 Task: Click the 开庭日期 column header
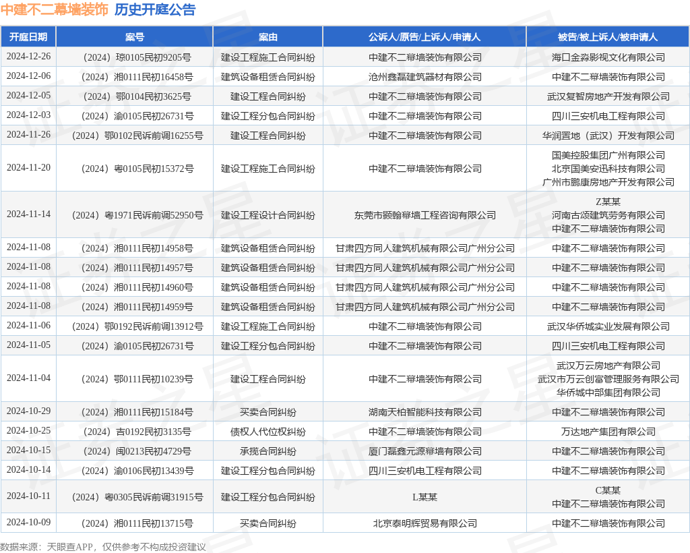coord(28,37)
